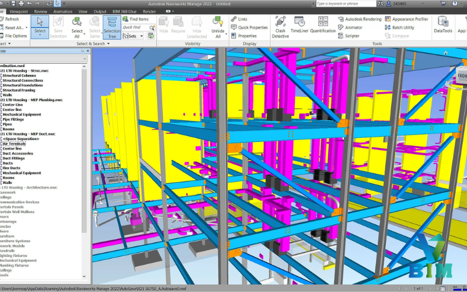The height and width of the screenshot is (292, 467).
Task: Open the Scripter tool
Action: point(348,36)
